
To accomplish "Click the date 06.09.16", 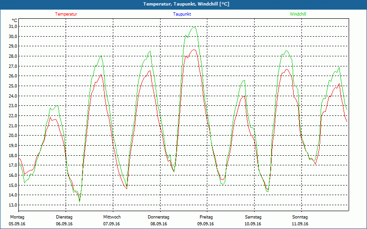I will (x=64, y=224).
